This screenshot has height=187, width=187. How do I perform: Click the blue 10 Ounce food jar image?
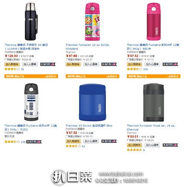[92, 102]
